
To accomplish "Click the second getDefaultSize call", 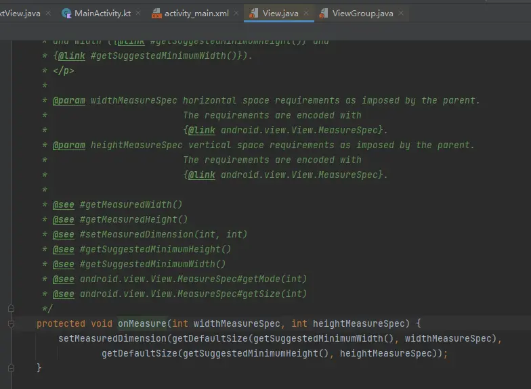I will (140, 353).
